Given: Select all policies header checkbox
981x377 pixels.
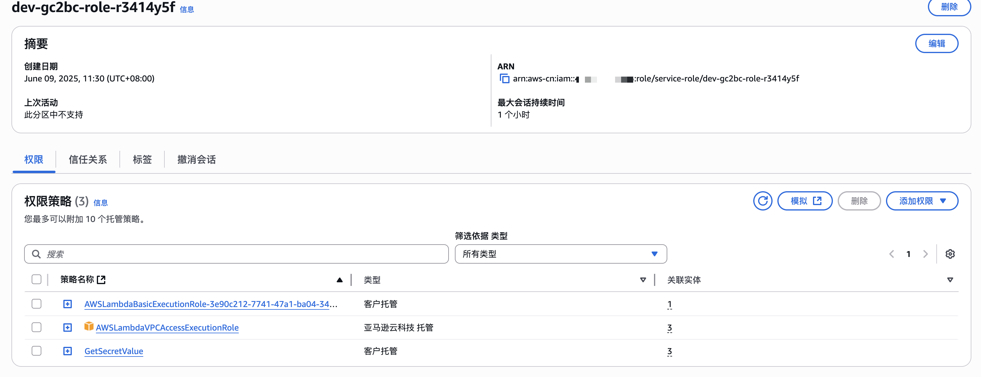Looking at the screenshot, I should coord(37,280).
